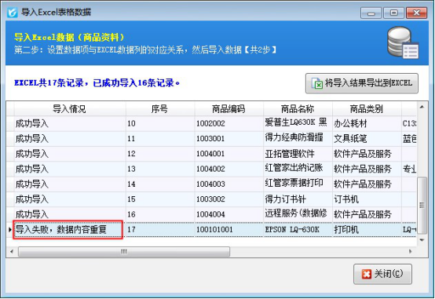Click the vertical scrollbar down arrow
435x299 pixels.
(422, 240)
